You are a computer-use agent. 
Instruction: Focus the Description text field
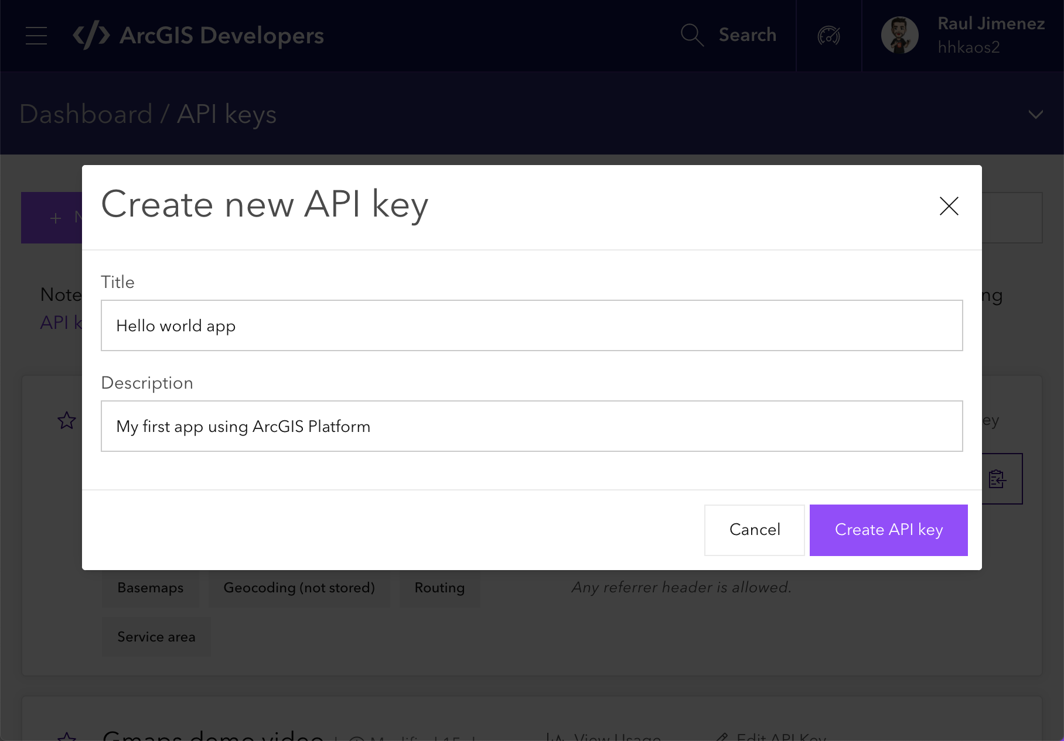click(x=531, y=426)
